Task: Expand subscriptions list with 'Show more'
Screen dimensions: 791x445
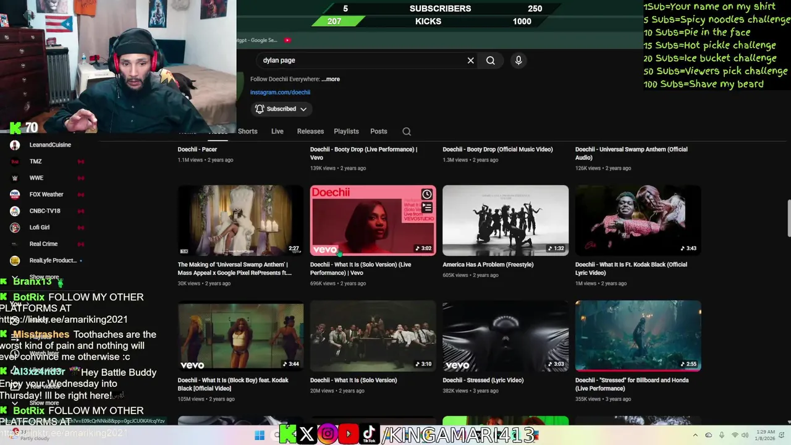Action: 44,278
